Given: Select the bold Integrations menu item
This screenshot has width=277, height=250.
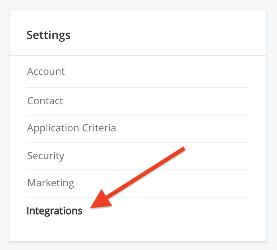Looking at the screenshot, I should point(54,211).
